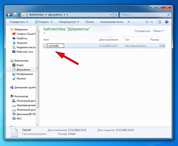The image size is (178, 146).
Task: Expand the Упорядочить dropdown menu
Action: 19,22
